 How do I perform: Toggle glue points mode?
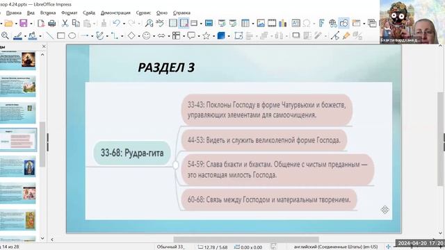coord(346,35)
